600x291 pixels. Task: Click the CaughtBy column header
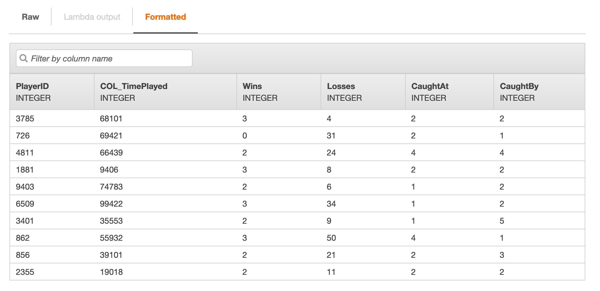point(519,86)
